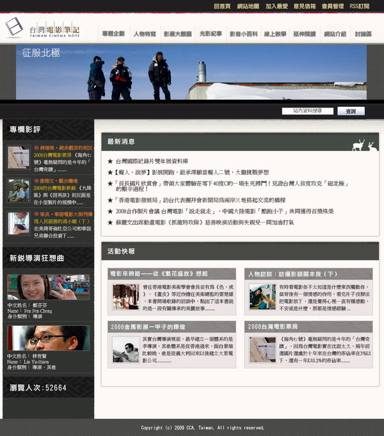Select the 專題企劃 navigation tab
Viewport: 384px width, 436px height.
(x=113, y=33)
